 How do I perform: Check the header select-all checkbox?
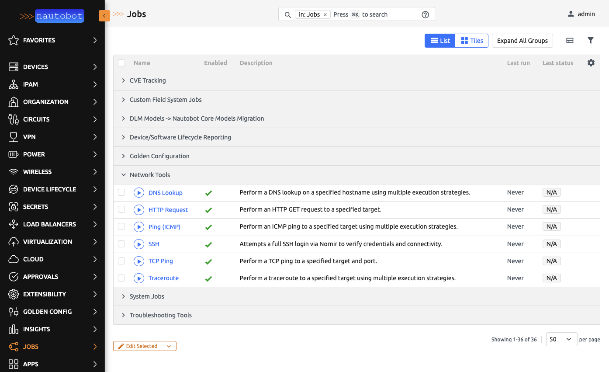coord(121,63)
